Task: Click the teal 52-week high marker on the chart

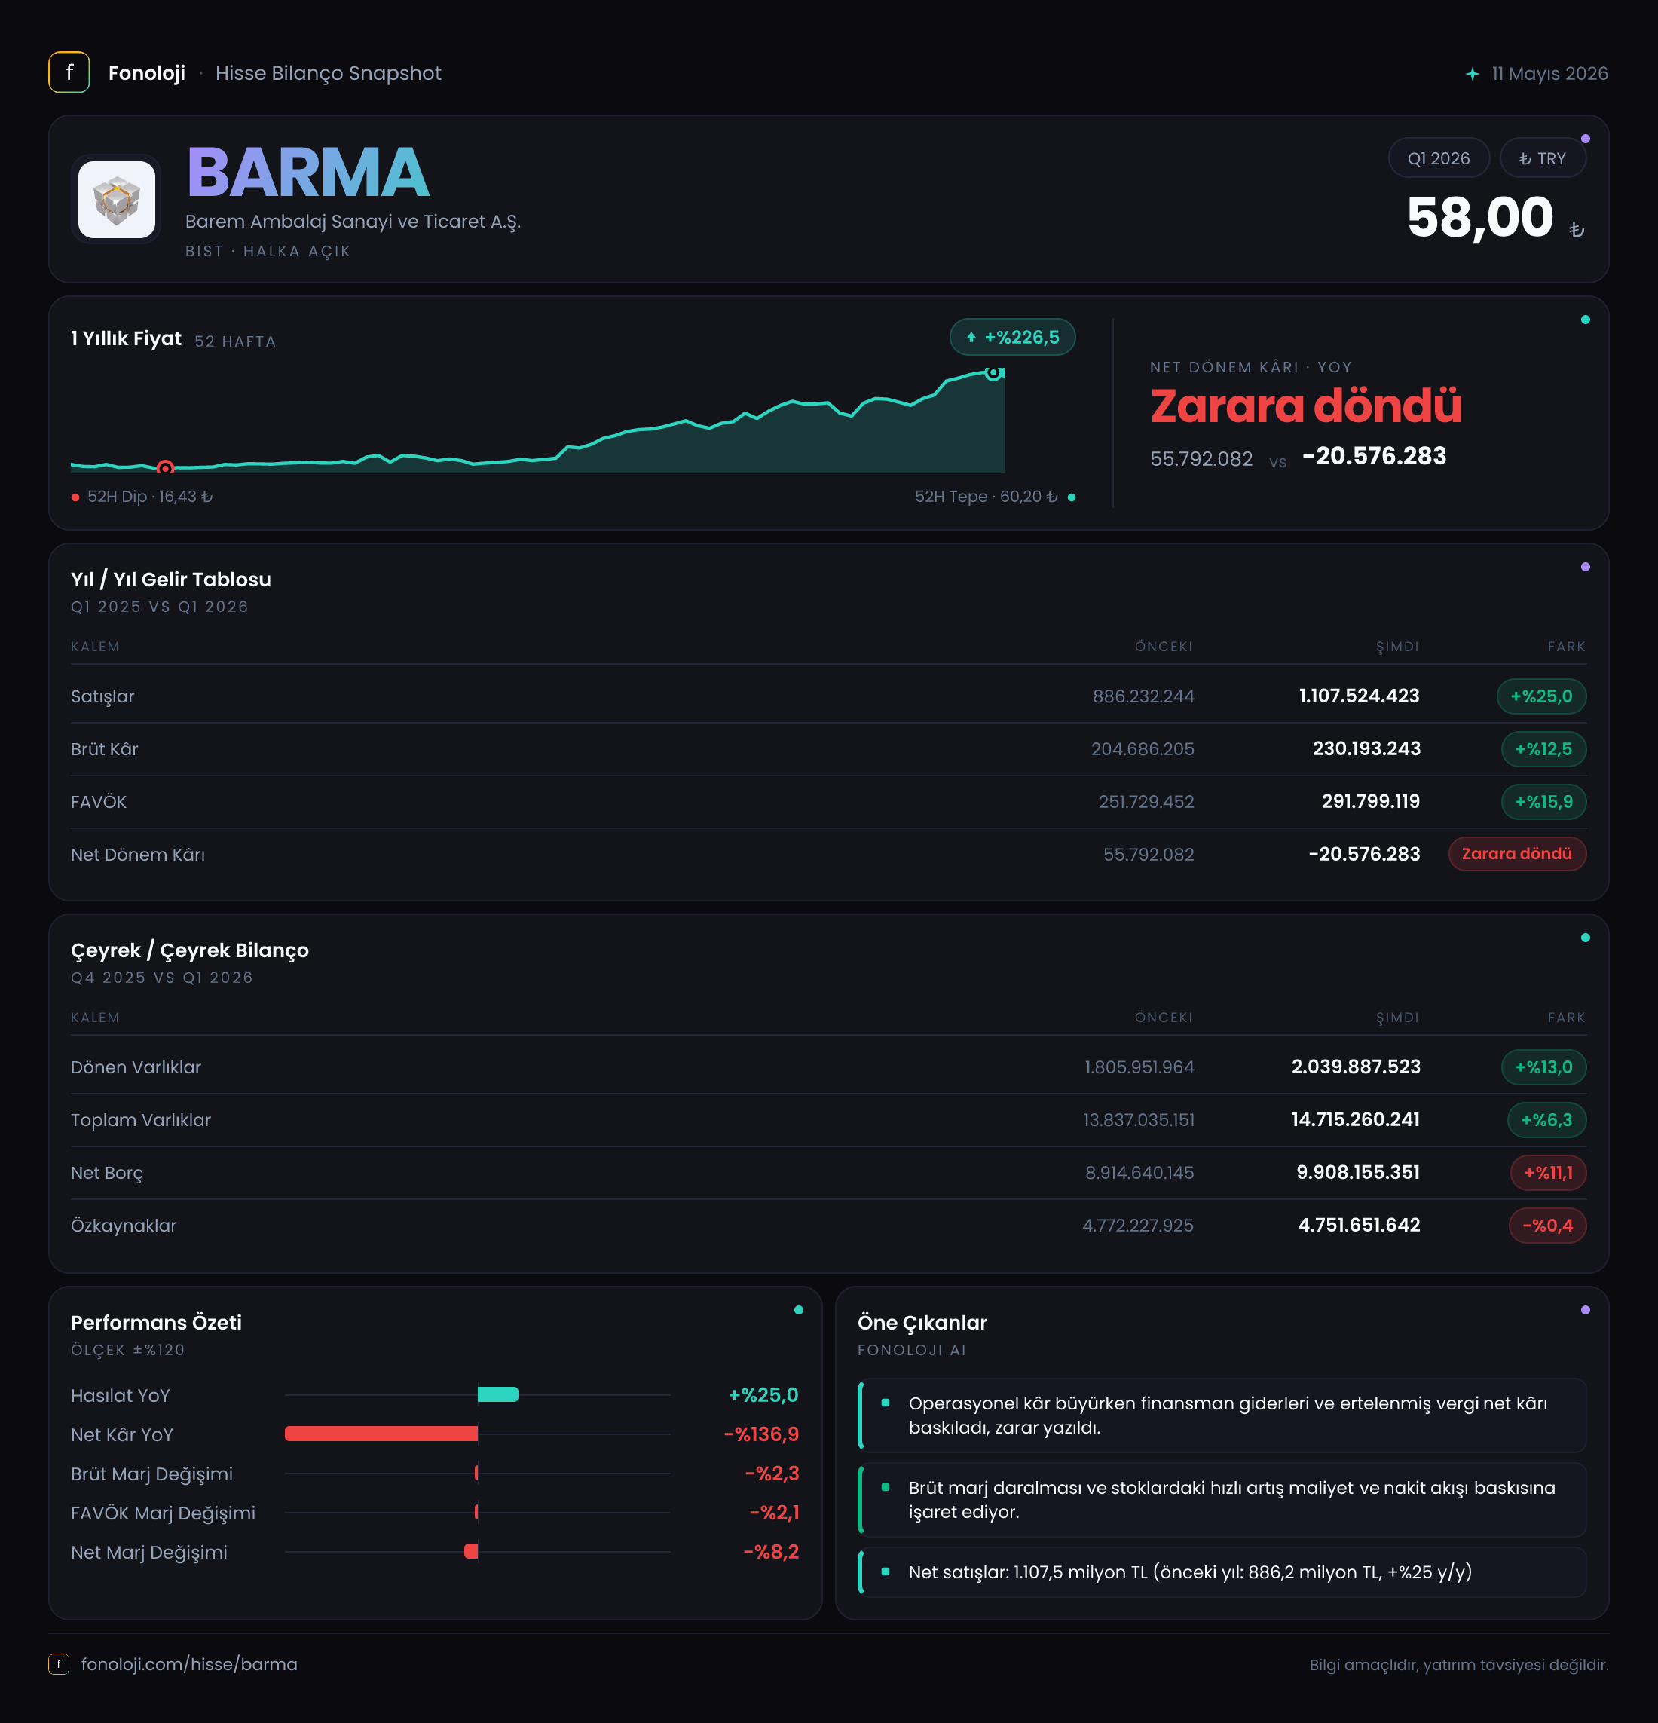Action: tap(993, 373)
